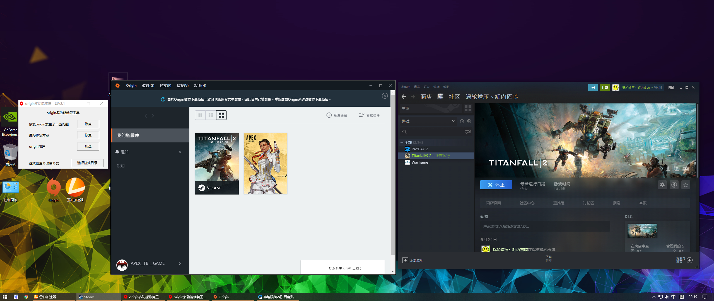
Task: Open Titanfall 2 settings gear in Steam
Action: click(x=662, y=185)
